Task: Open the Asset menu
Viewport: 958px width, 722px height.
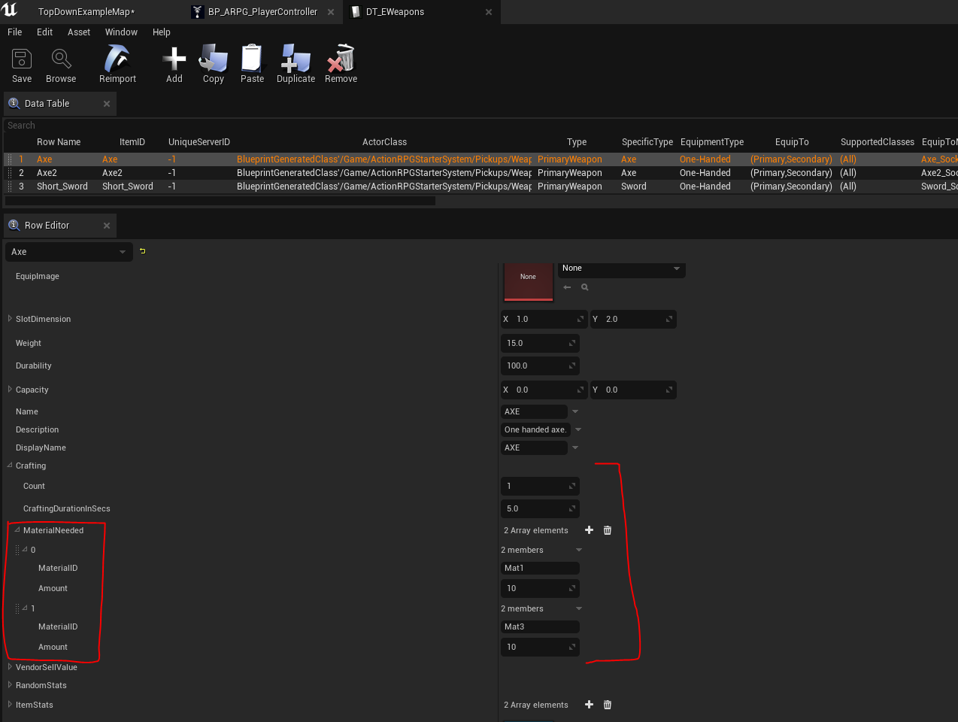Action: click(79, 32)
